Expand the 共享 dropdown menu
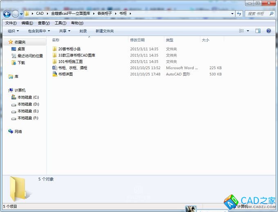278x212 pixels. point(64,31)
